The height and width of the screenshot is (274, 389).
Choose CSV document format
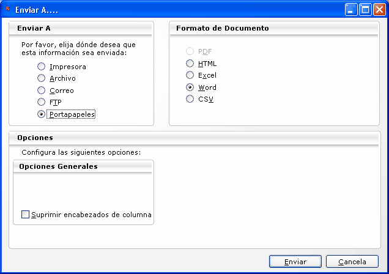pyautogui.click(x=190, y=99)
